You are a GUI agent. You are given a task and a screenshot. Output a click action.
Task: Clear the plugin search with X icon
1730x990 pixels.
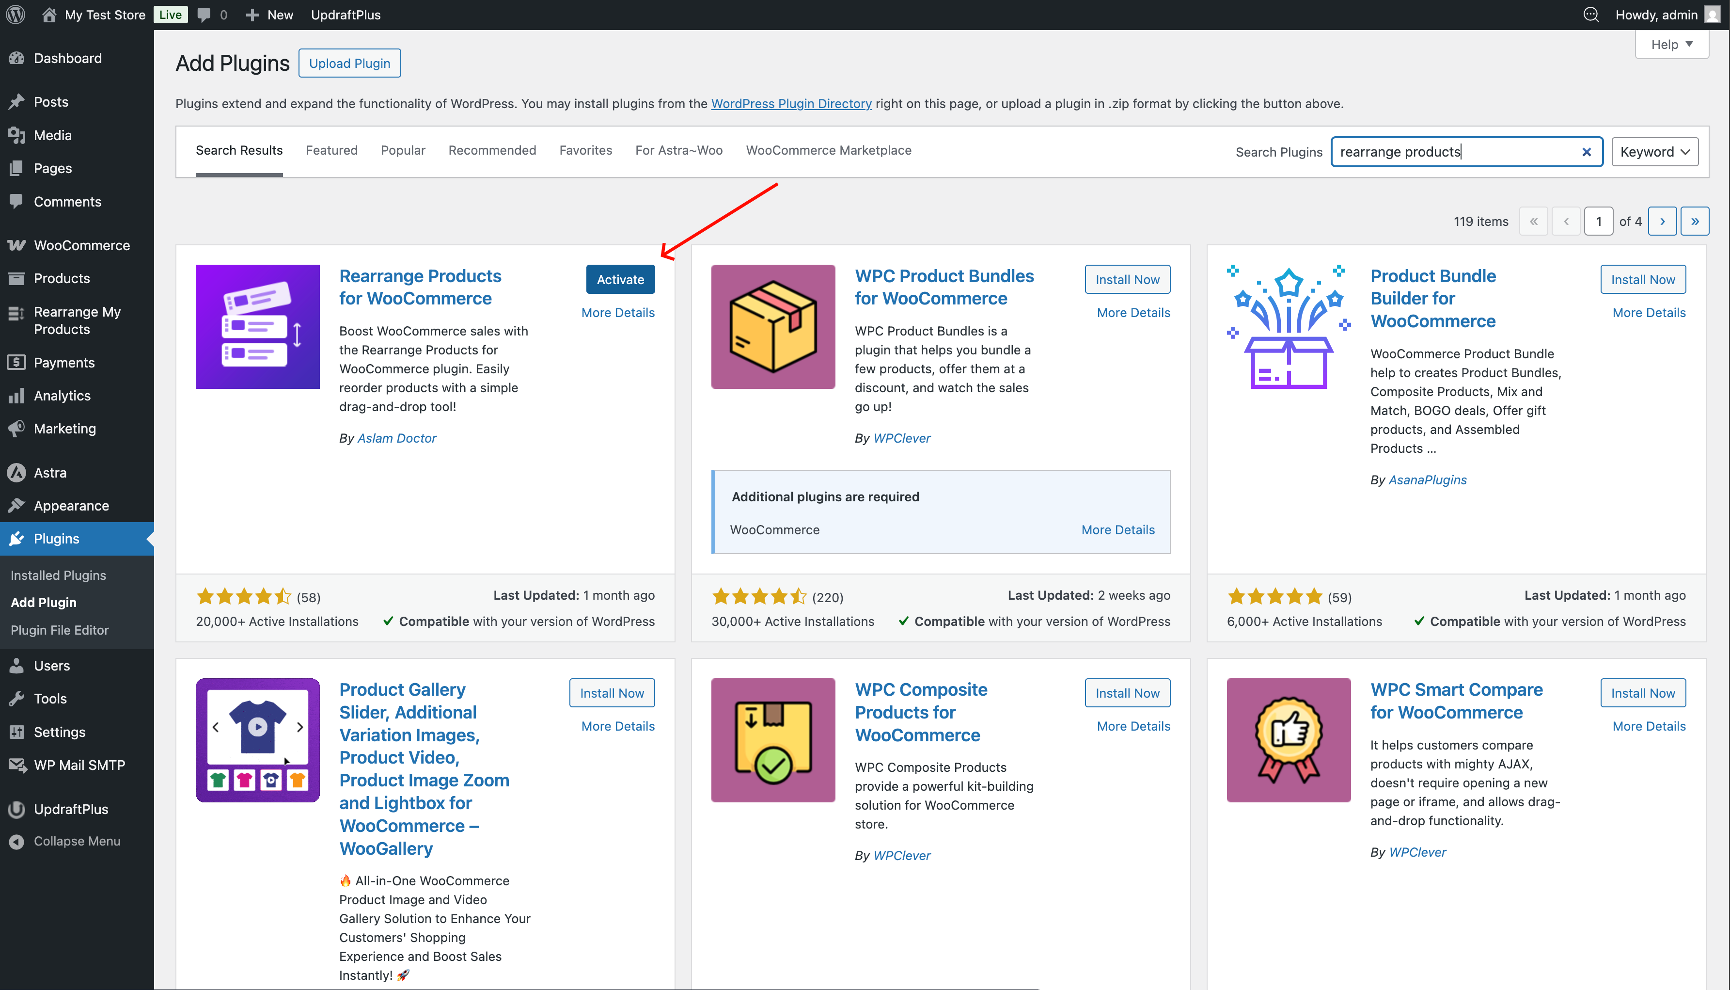1587,152
